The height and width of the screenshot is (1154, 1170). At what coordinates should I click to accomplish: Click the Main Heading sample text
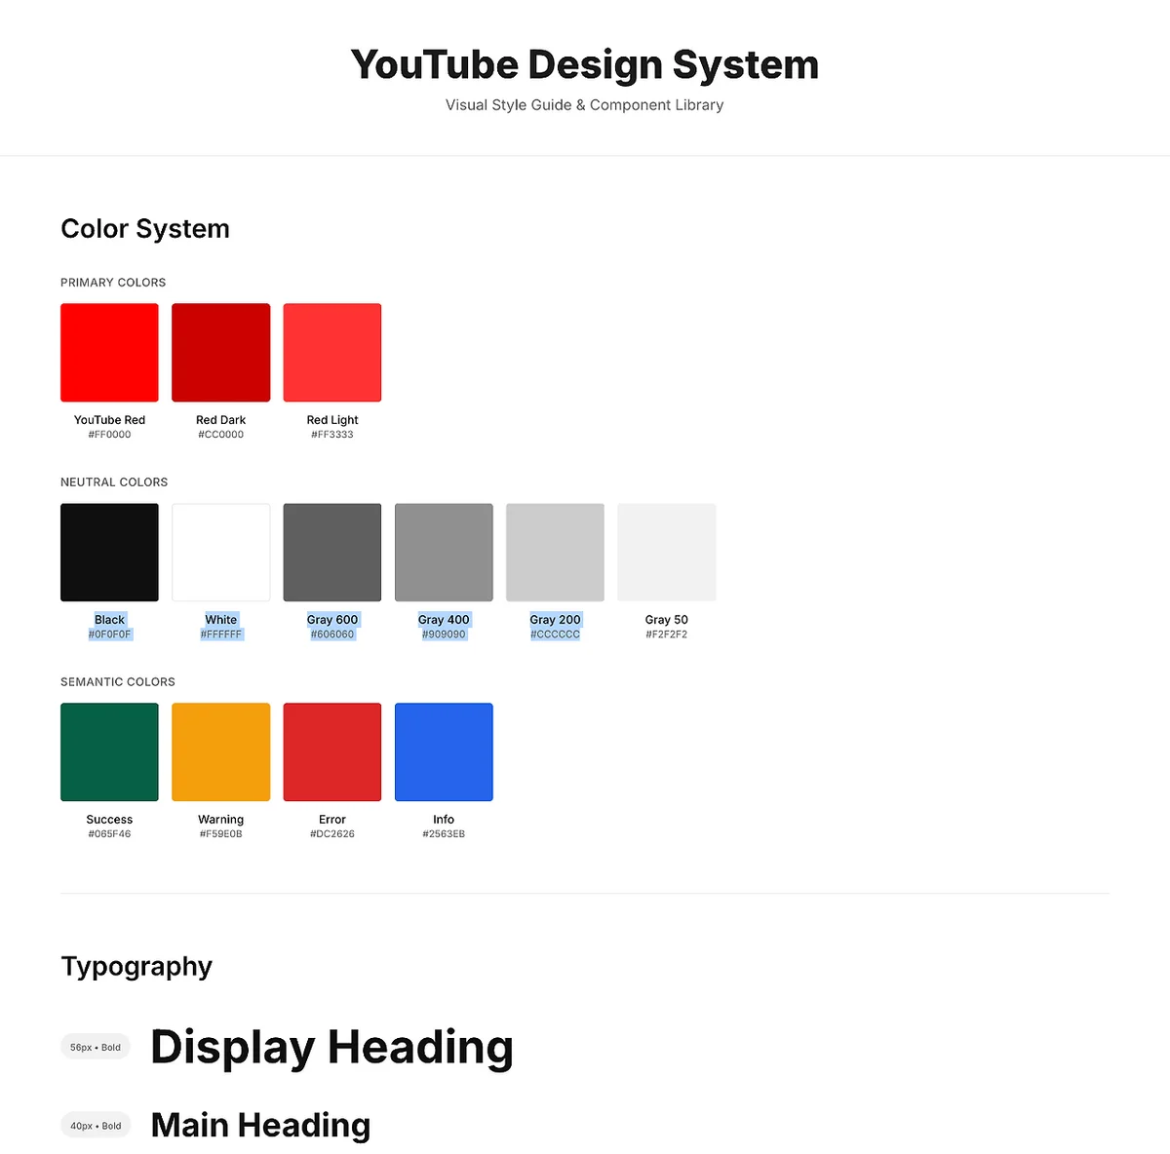260,1126
